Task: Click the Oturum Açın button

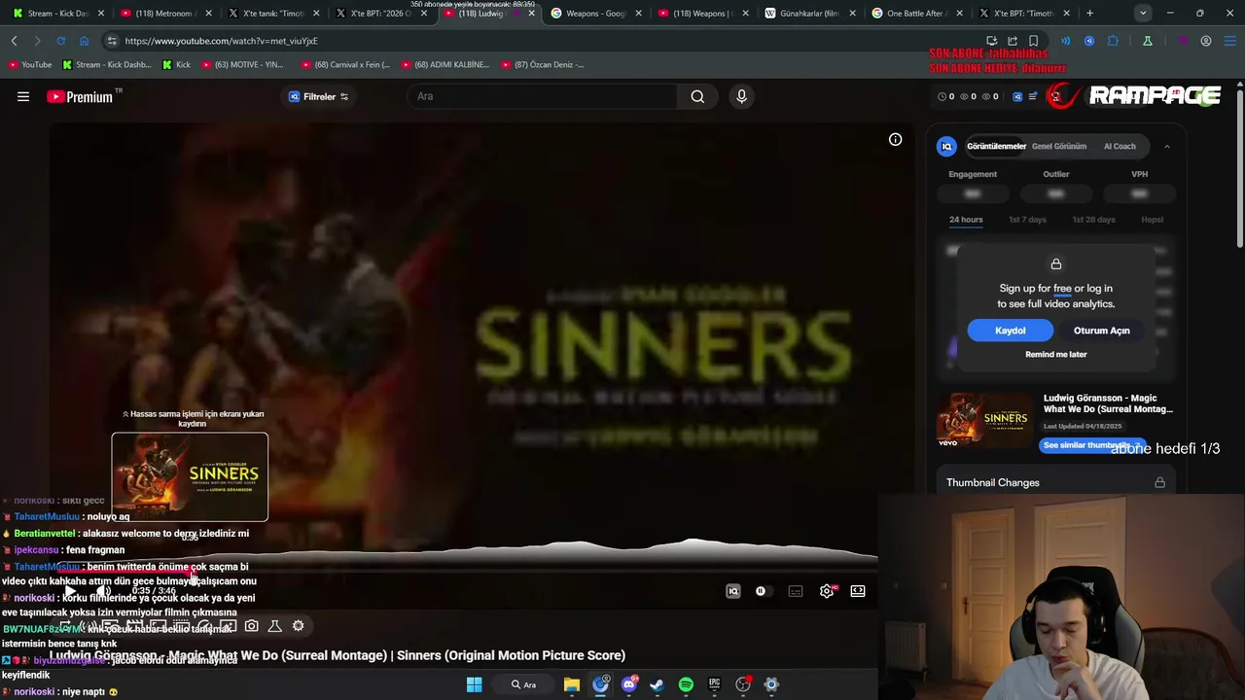Action: pos(1101,331)
